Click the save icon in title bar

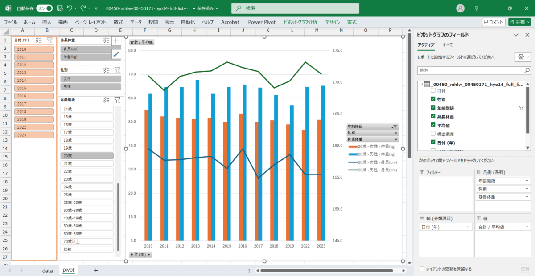(59, 8)
